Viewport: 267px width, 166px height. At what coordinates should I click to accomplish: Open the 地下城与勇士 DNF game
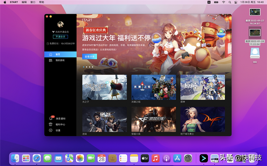(x=203, y=119)
